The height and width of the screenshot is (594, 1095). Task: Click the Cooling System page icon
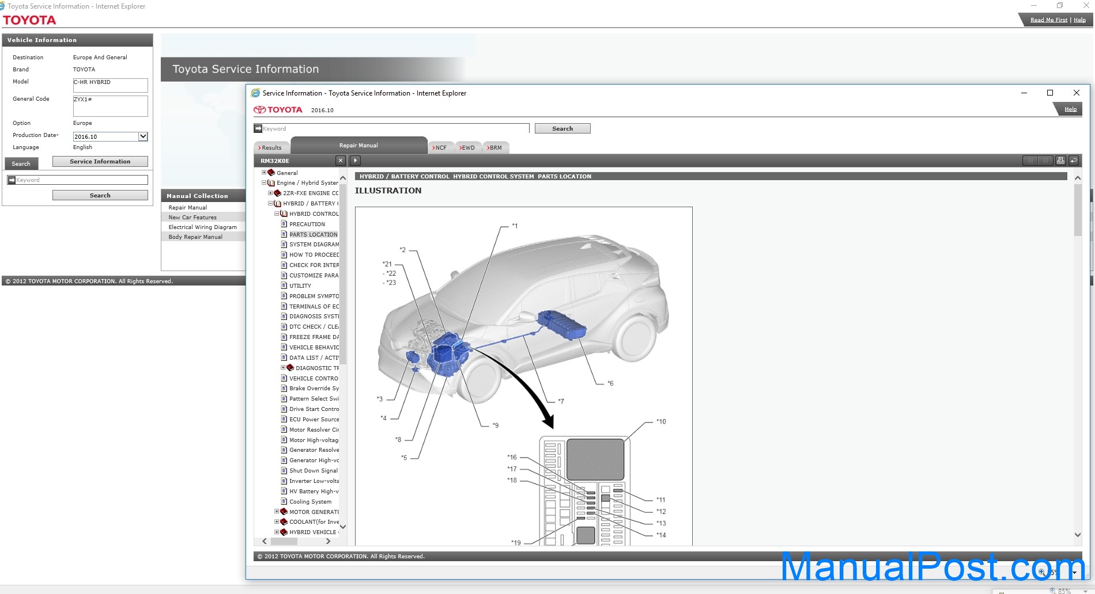(x=284, y=501)
